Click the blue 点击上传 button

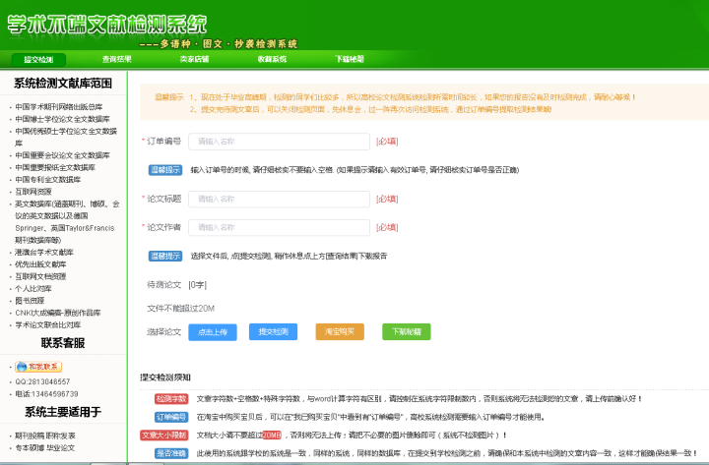tap(213, 332)
